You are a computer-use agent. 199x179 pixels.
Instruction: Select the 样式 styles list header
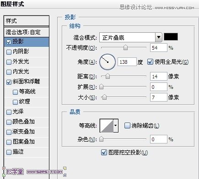point(27,21)
